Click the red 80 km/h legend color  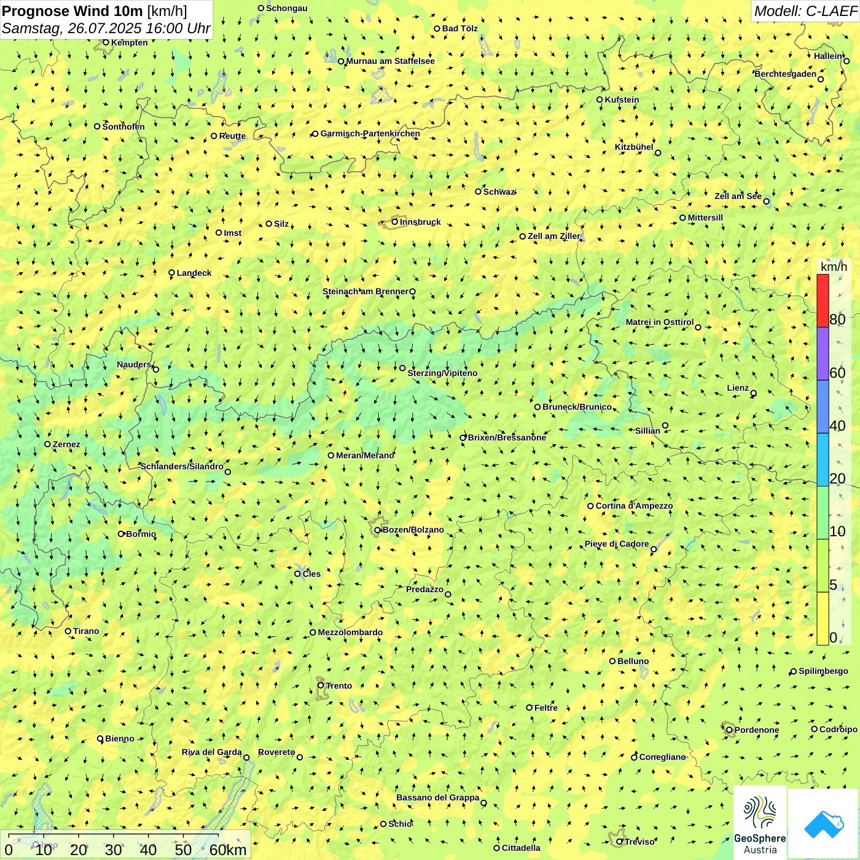(823, 300)
